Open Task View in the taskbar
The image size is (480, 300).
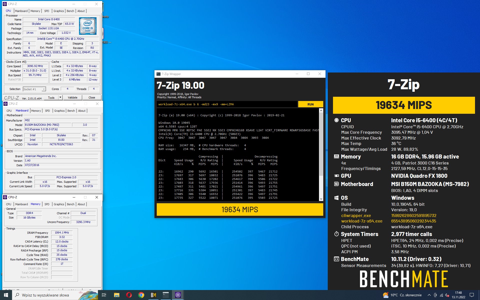[104, 295]
